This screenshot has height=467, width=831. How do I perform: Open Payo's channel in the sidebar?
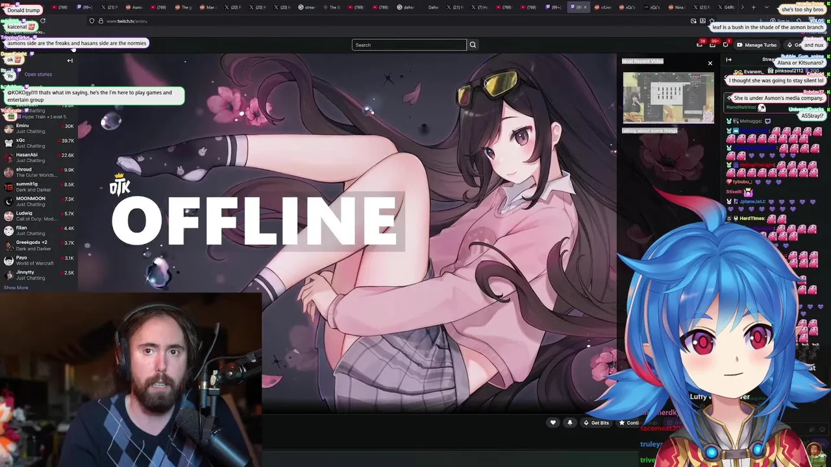pyautogui.click(x=39, y=260)
